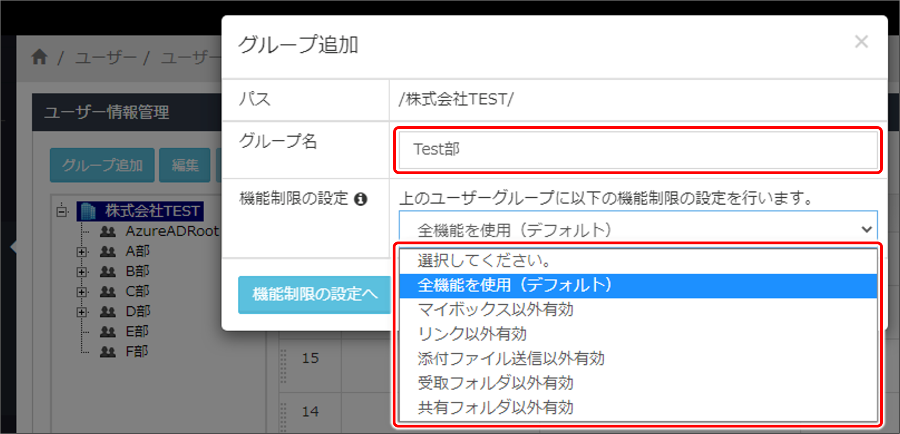900x434 pixels.
Task: Click the group icon beside AzureADRoot
Action: (107, 231)
